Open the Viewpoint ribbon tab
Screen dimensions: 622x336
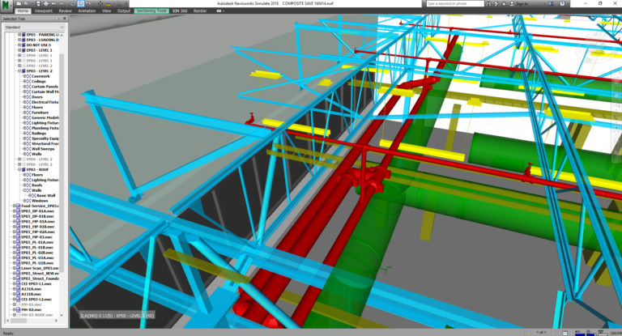[x=43, y=11]
